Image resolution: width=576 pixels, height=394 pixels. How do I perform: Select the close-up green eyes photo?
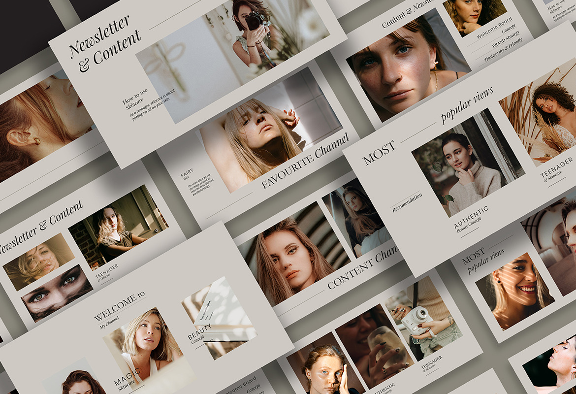pyautogui.click(x=57, y=294)
